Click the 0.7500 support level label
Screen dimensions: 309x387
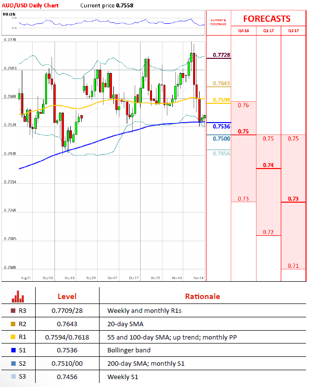pyautogui.click(x=221, y=138)
